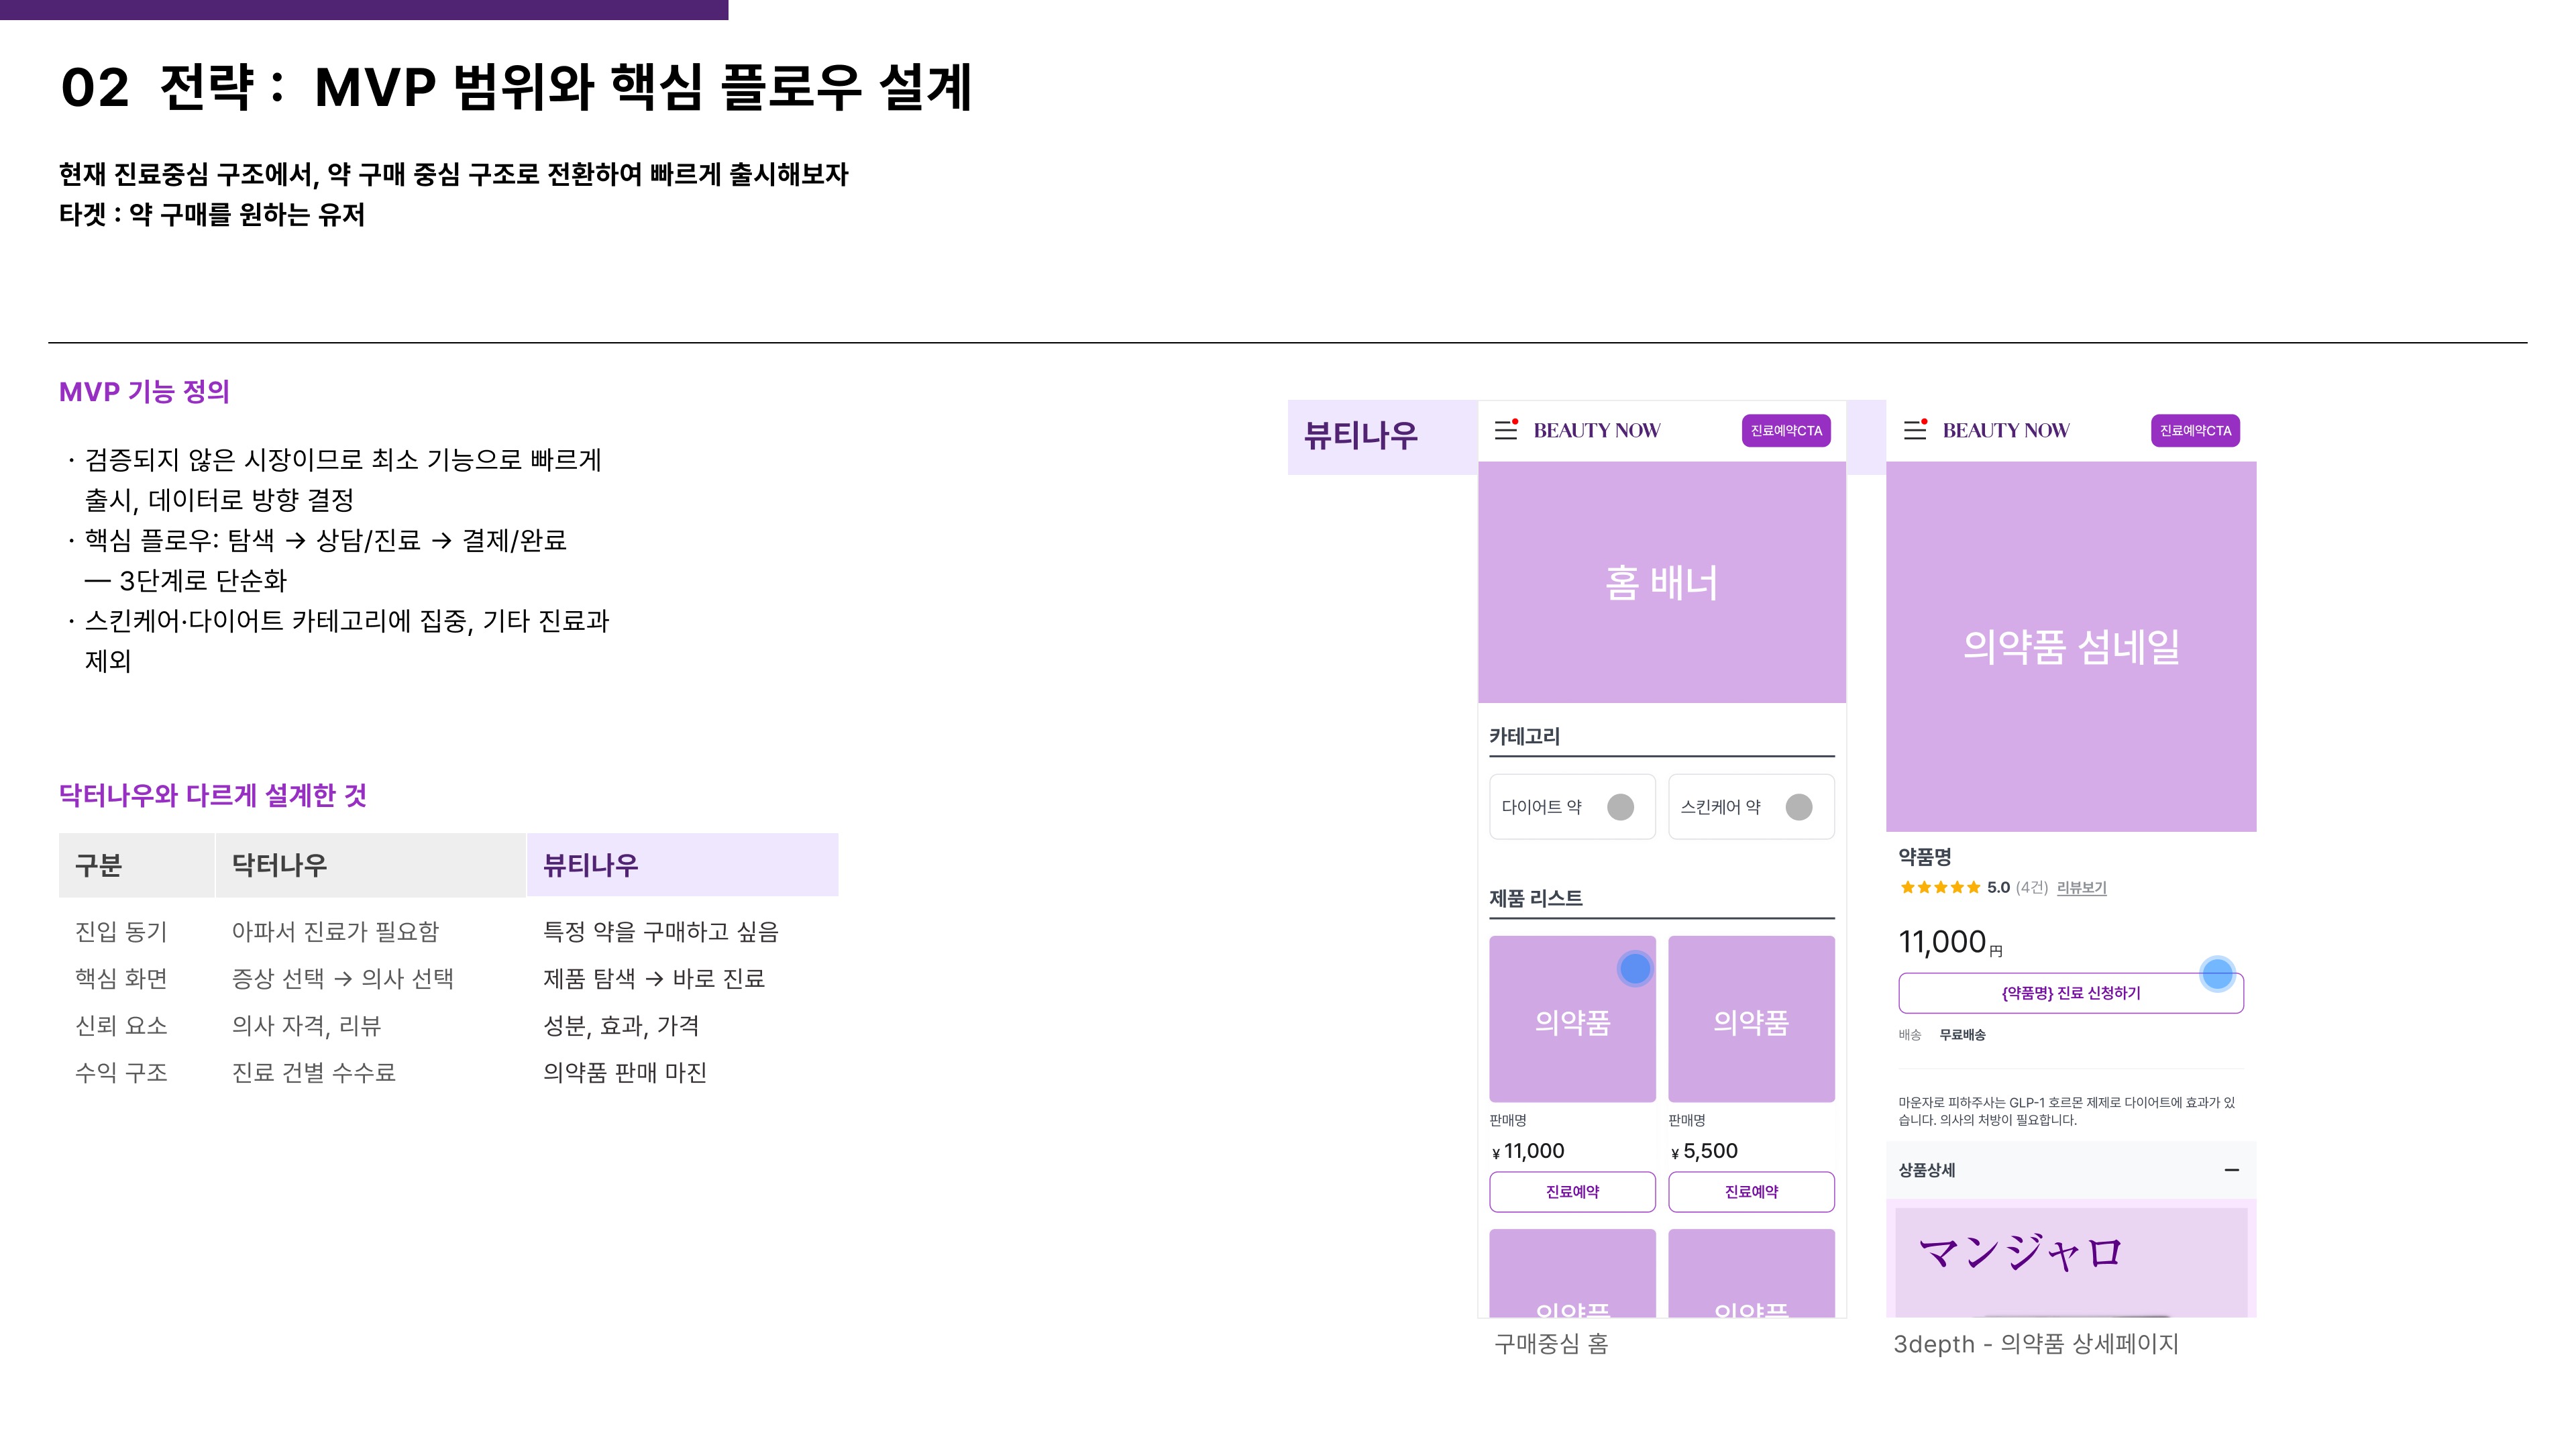Click 닥터나우와 다르게 설계한 것 heading
The height and width of the screenshot is (1449, 2576).
(213, 796)
